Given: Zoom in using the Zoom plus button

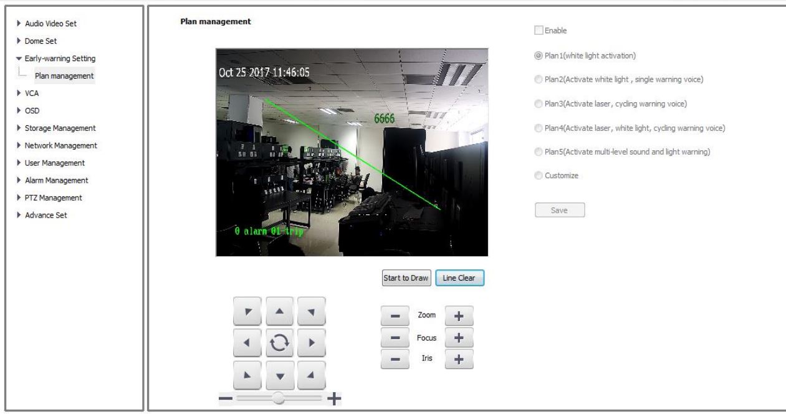Looking at the screenshot, I should tap(459, 316).
